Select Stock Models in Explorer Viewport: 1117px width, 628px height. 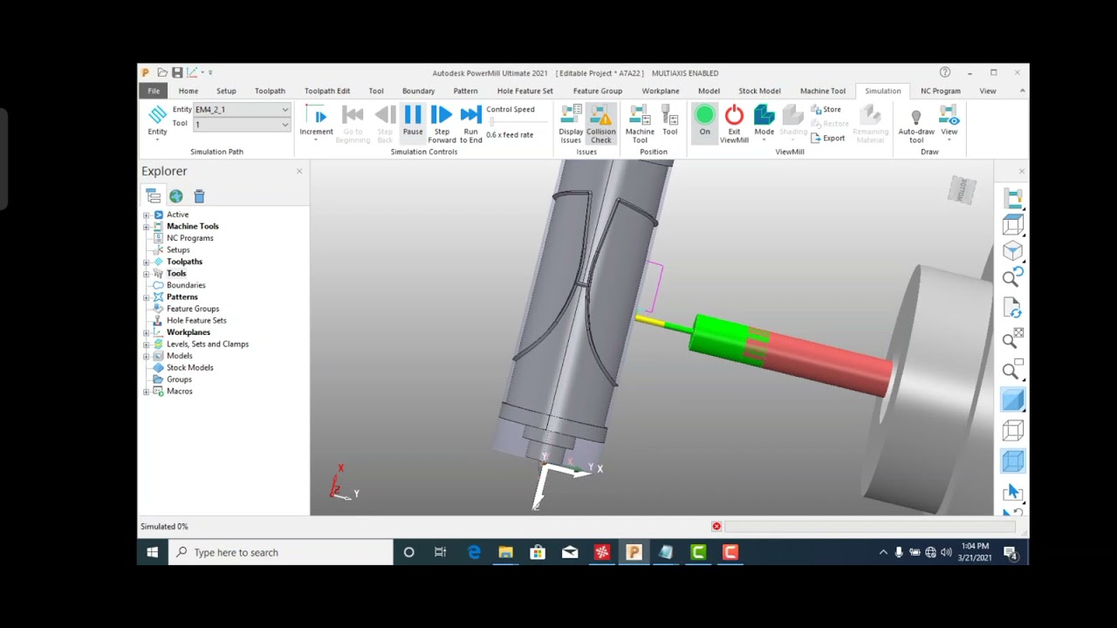pyautogui.click(x=189, y=367)
